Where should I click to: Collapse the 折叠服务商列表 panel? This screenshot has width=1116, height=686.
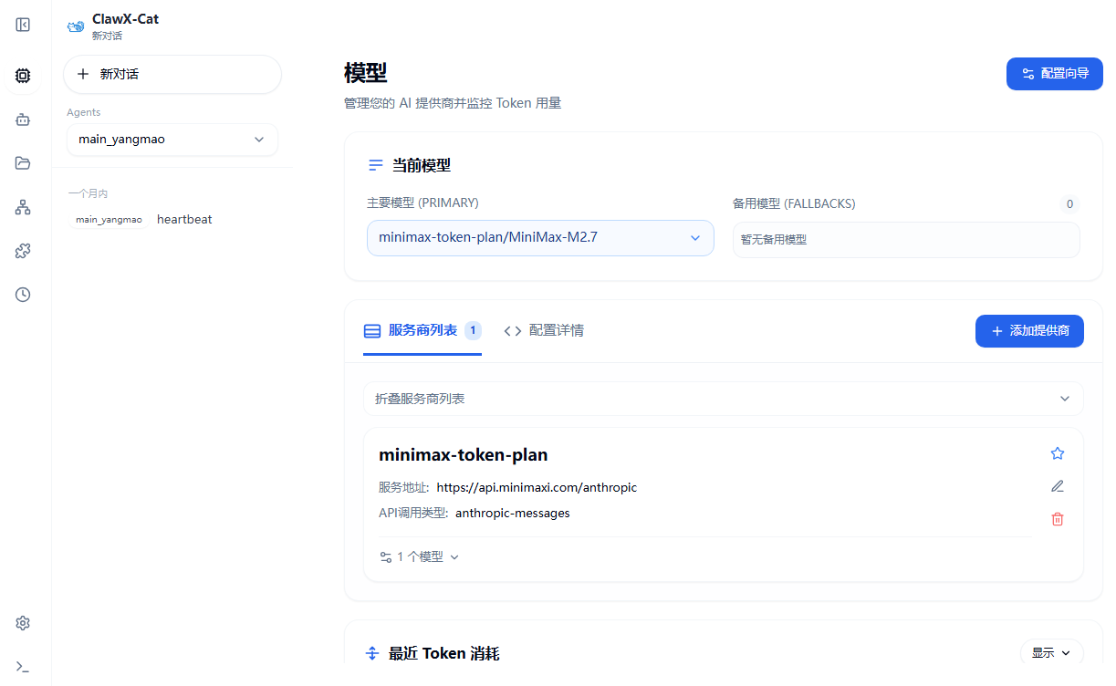pos(724,398)
